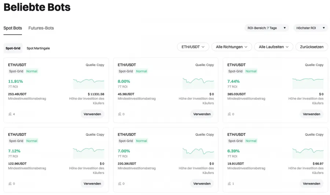Click the users icon showing 4 copiers

pos(10,114)
